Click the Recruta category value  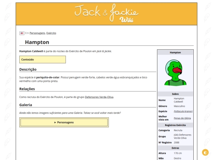click(178, 130)
